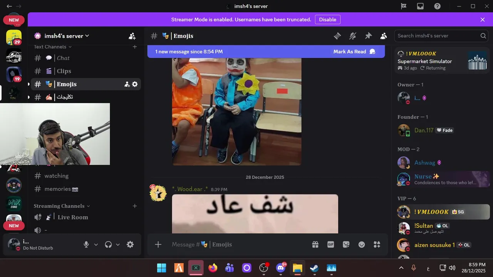Viewport: 493px width, 277px height.
Task: Show hidden tray icons chevron
Action: 401,268
